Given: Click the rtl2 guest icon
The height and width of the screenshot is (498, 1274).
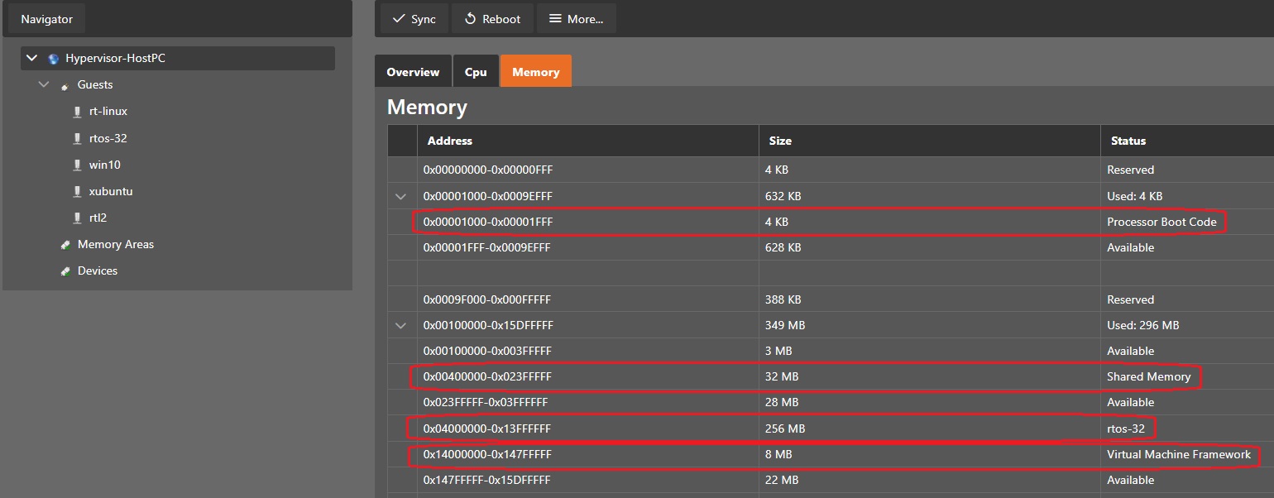Looking at the screenshot, I should point(78,218).
